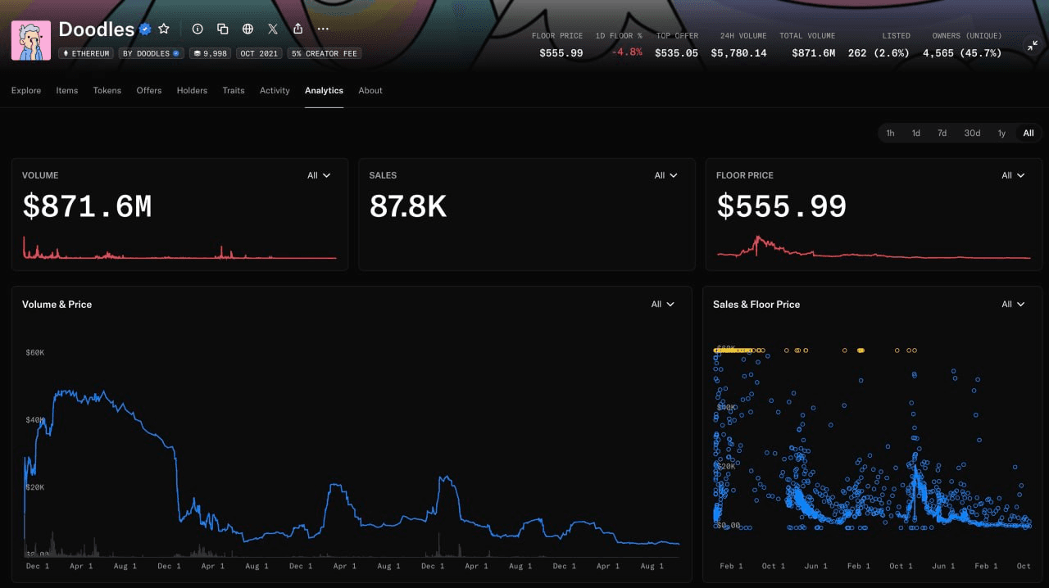Image resolution: width=1049 pixels, height=588 pixels.
Task: Select the Analytics tab
Action: 324,90
